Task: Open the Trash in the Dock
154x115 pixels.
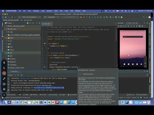Action: pos(149,102)
